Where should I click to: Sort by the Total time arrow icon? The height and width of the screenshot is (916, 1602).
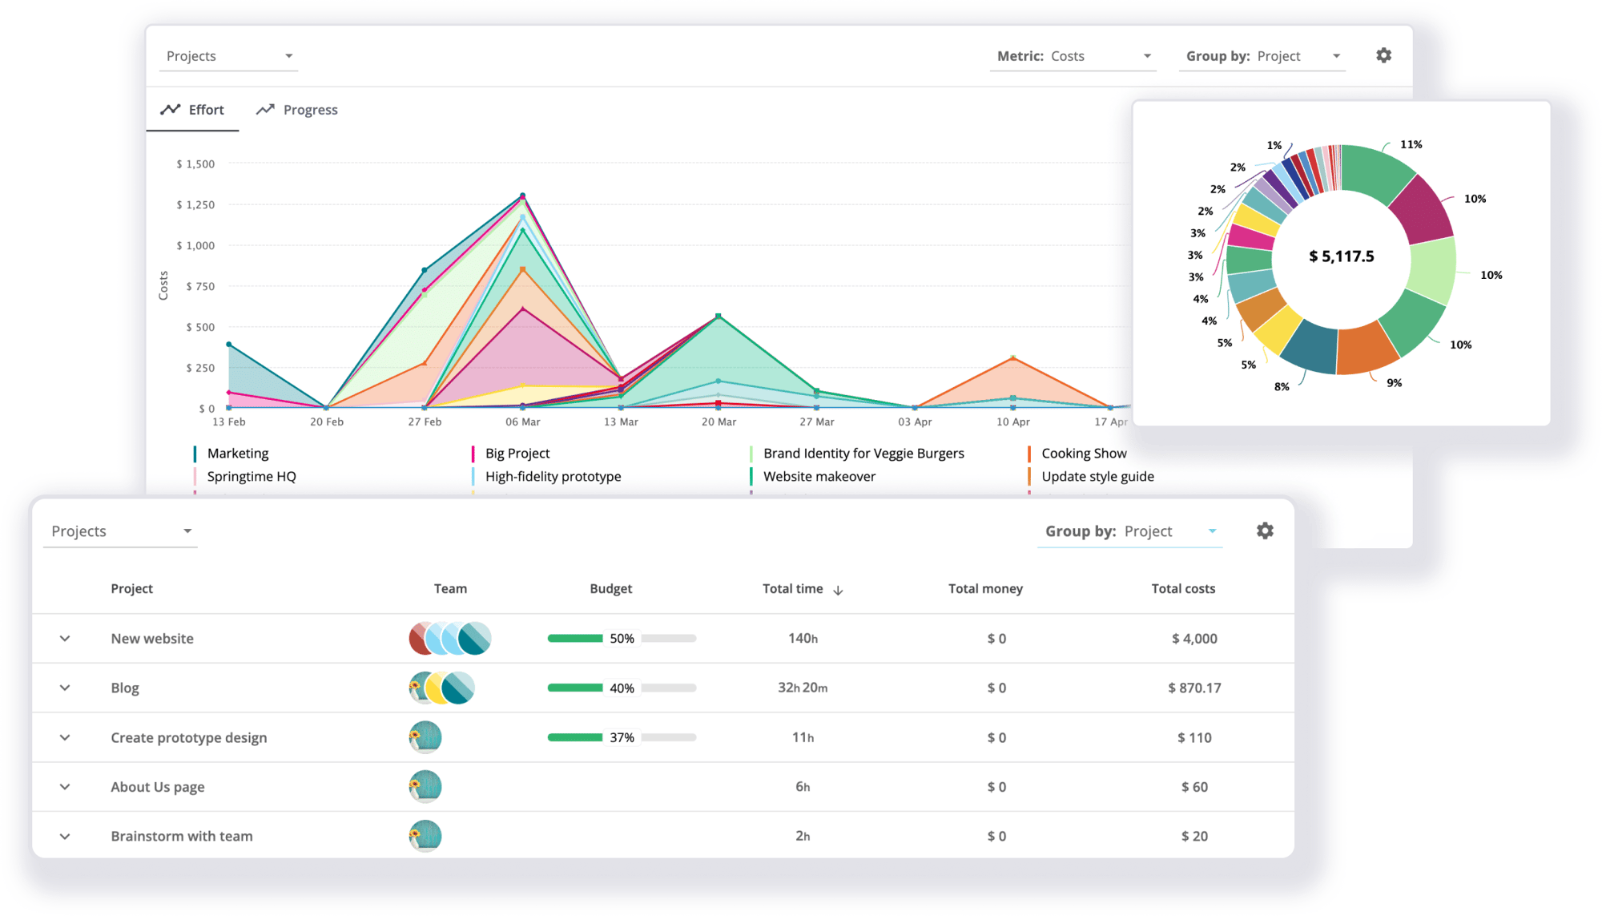pyautogui.click(x=838, y=590)
